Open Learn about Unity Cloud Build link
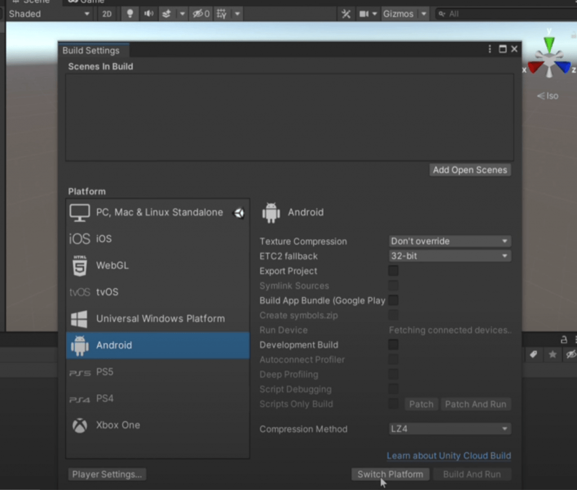 coord(449,456)
